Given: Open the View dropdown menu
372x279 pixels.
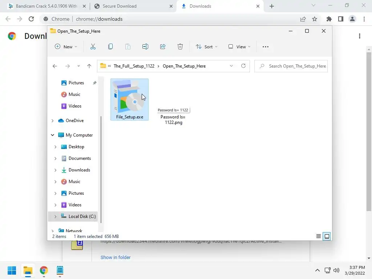Looking at the screenshot, I should click(239, 47).
